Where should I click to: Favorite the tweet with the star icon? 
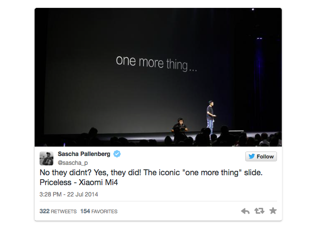273,211
